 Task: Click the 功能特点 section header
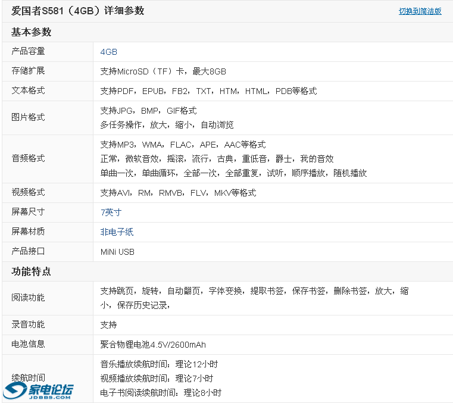[x=31, y=271]
